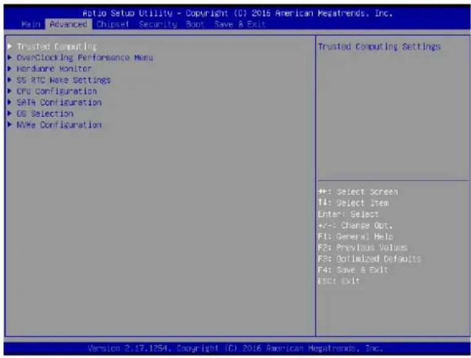Open Hardware Monitor submenu
Screen dimensions: 471x358
[54, 69]
